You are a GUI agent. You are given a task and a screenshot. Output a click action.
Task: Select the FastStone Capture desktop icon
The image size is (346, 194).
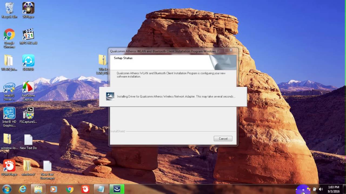tap(28, 92)
